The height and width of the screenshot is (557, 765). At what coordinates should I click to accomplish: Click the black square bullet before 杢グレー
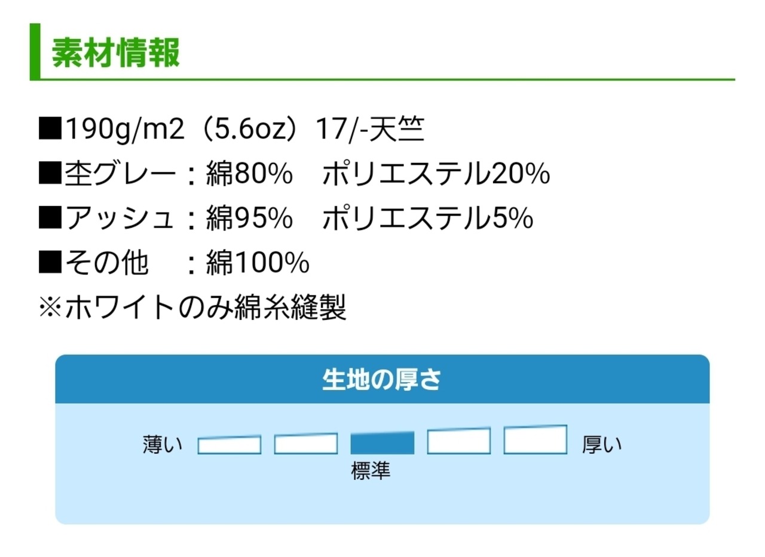point(50,174)
